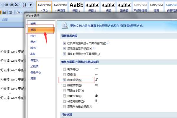Apply the 不明显强调 style from the gallery
The image size is (177, 118).
(x=140, y=7)
